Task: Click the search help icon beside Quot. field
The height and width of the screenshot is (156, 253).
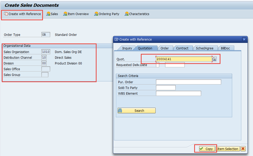Action: point(214,59)
